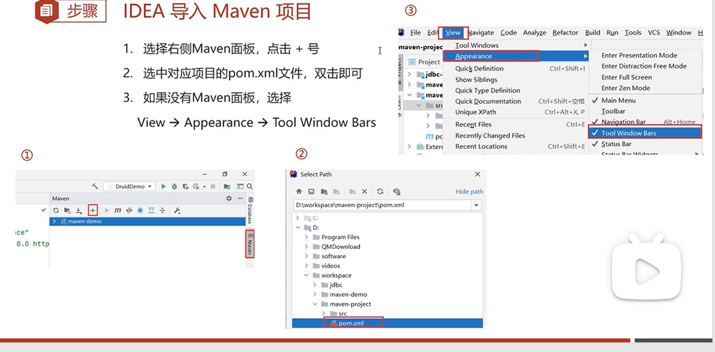Click show hidden files icon in Select Path
Image resolution: width=715 pixels, height=352 pixels.
pos(396,192)
